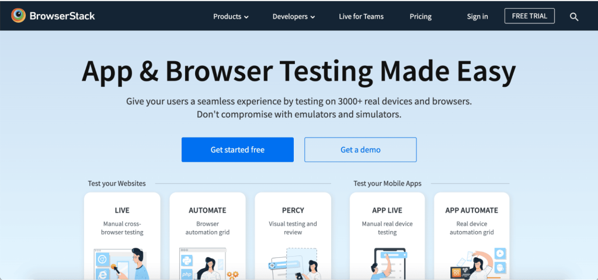Click the Sign in link
Screen dimensions: 598x280
(477, 16)
